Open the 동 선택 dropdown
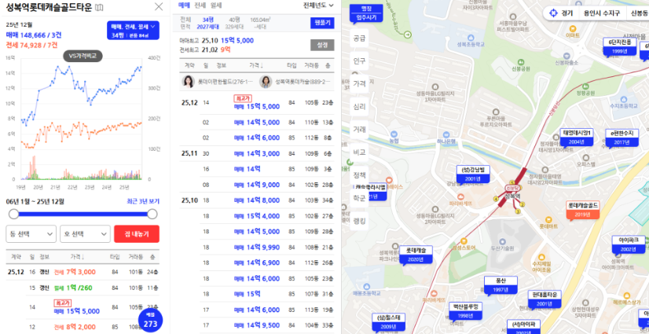 click(31, 234)
